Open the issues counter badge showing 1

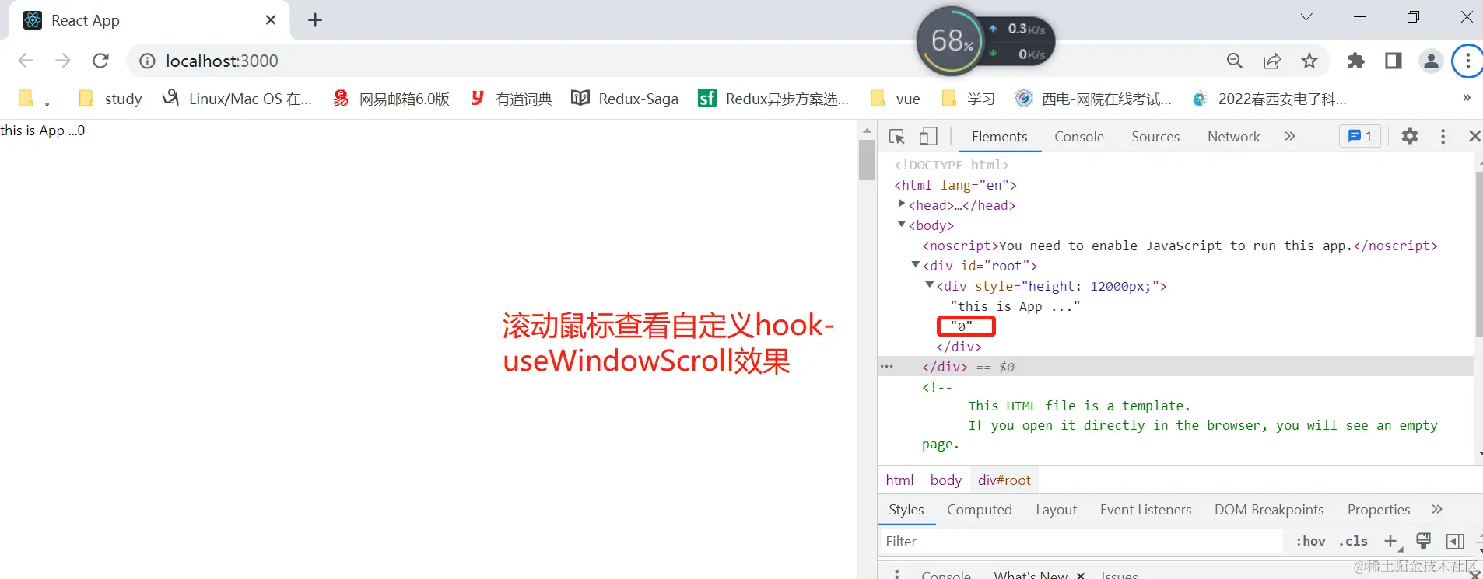[x=1360, y=136]
